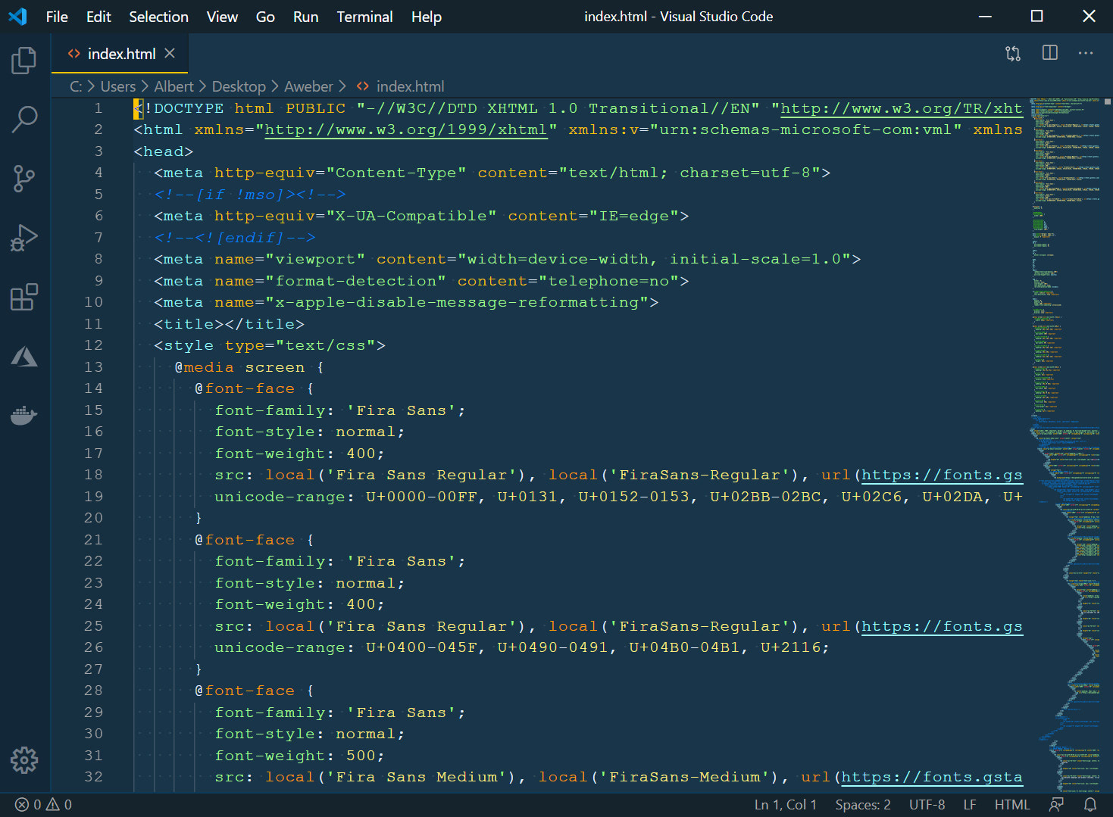Image resolution: width=1113 pixels, height=817 pixels.
Task: Open the Edit menu
Action: (98, 17)
